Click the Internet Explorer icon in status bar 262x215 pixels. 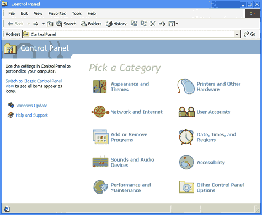[7, 208]
